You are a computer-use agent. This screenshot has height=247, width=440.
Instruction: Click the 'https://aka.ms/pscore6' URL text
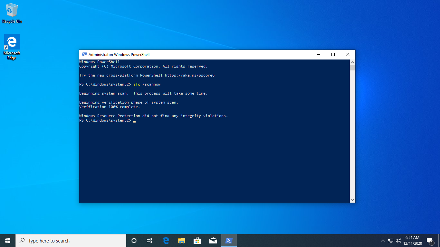[x=190, y=75]
